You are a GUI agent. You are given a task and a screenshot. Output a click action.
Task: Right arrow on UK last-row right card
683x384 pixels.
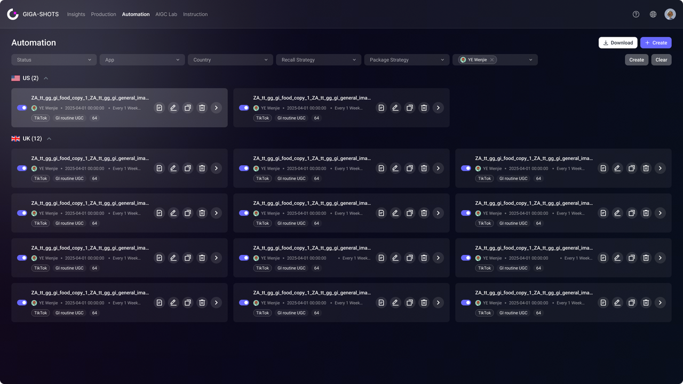(660, 302)
